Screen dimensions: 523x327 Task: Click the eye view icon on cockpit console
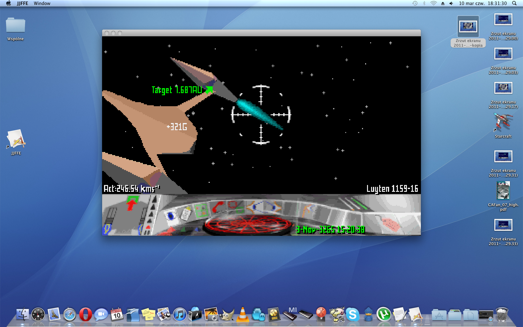tap(171, 216)
